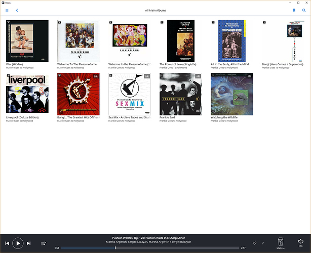Click library badge on Power of Love cover

(162, 22)
